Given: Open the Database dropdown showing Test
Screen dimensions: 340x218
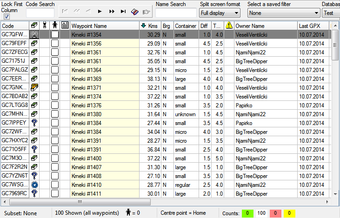Looking at the screenshot, I should pos(331,13).
